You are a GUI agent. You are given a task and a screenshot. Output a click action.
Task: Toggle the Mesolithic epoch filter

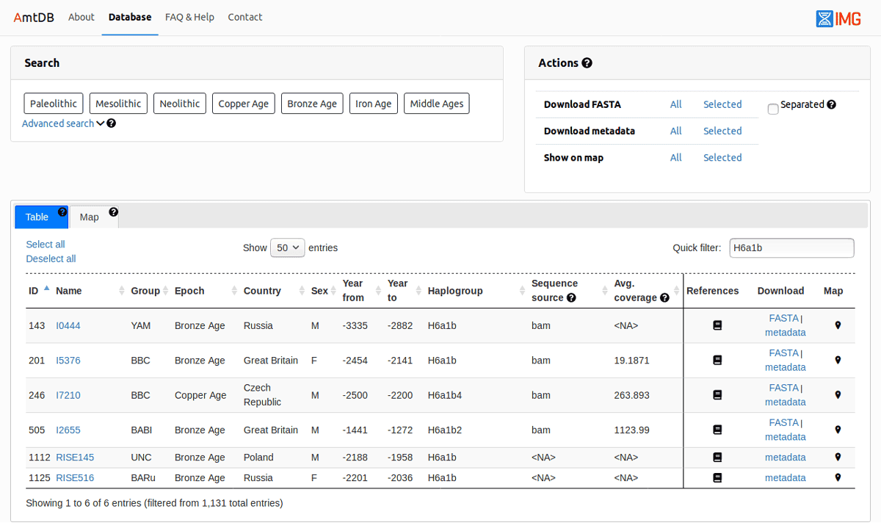click(x=118, y=104)
